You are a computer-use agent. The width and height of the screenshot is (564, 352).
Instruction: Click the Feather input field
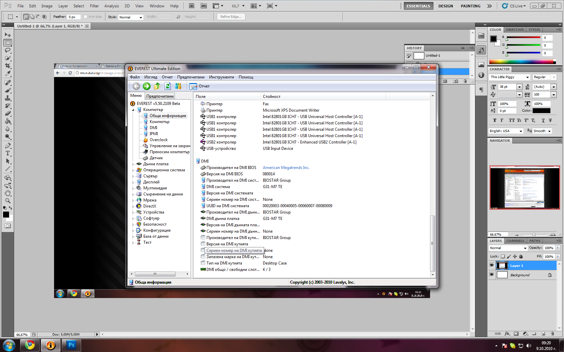point(74,17)
